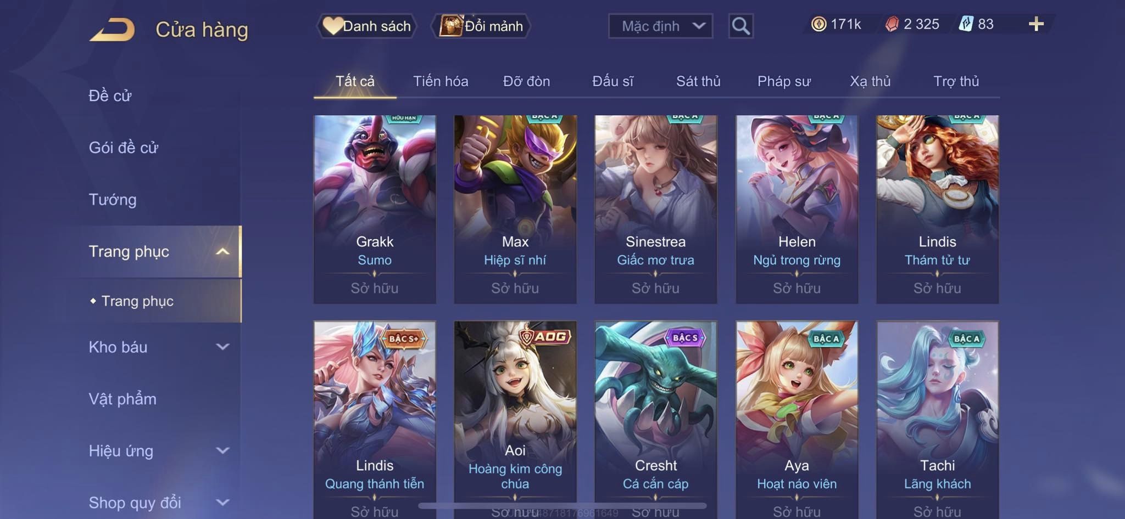Open the Mặc định sort dropdown
The width and height of the screenshot is (1125, 519).
[x=660, y=26]
